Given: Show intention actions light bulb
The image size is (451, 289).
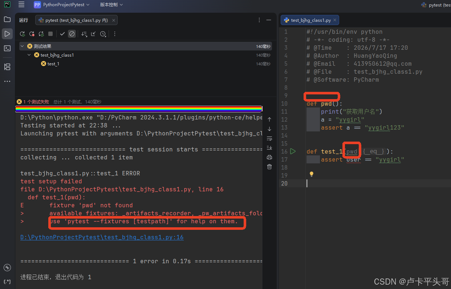Looking at the screenshot, I should (x=311, y=174).
